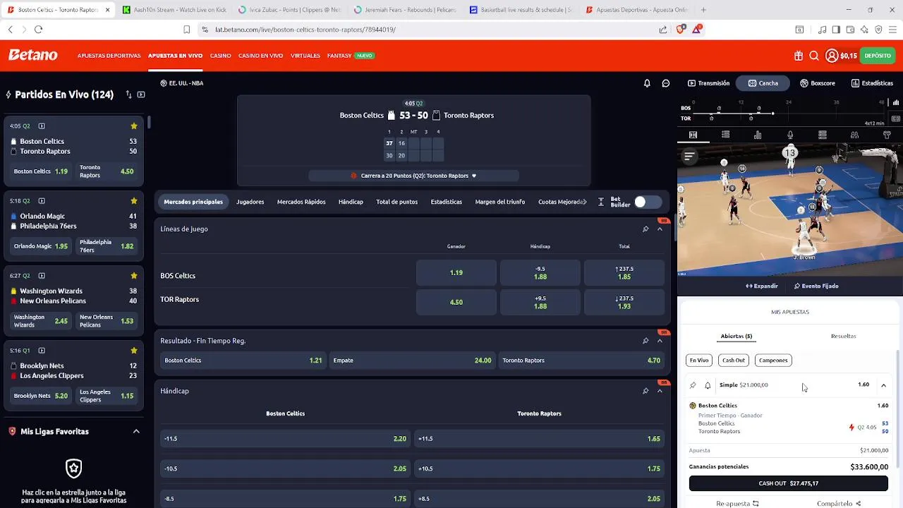This screenshot has width=903, height=508.
Task: Open the gift promotions icon in header
Action: [x=798, y=56]
